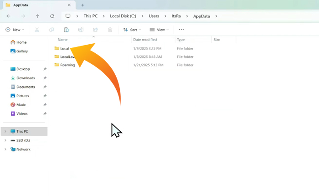Open the Roaming folder

coord(67,65)
